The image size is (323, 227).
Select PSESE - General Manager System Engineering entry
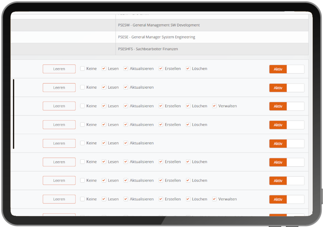pos(157,37)
